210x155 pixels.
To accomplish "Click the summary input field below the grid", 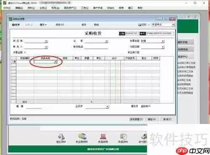I will tap(34, 106).
